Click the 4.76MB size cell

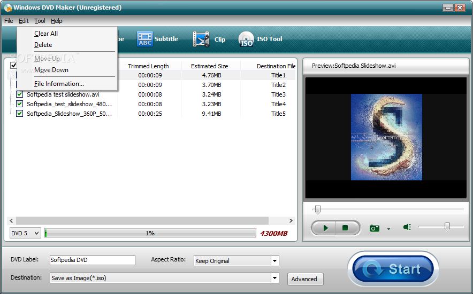pyautogui.click(x=211, y=75)
